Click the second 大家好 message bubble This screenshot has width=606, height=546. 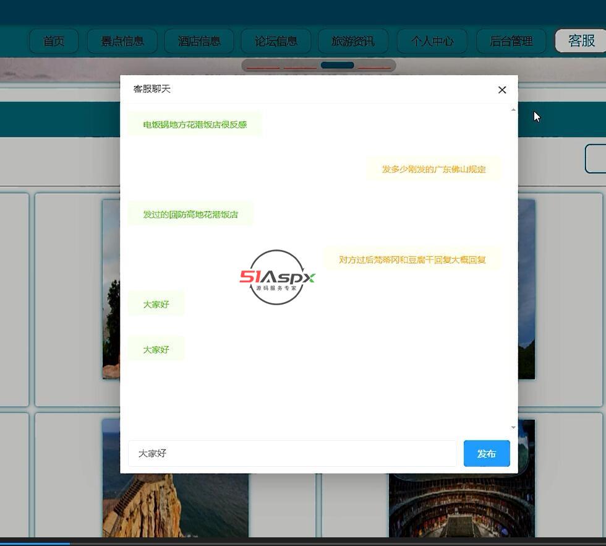(x=156, y=350)
